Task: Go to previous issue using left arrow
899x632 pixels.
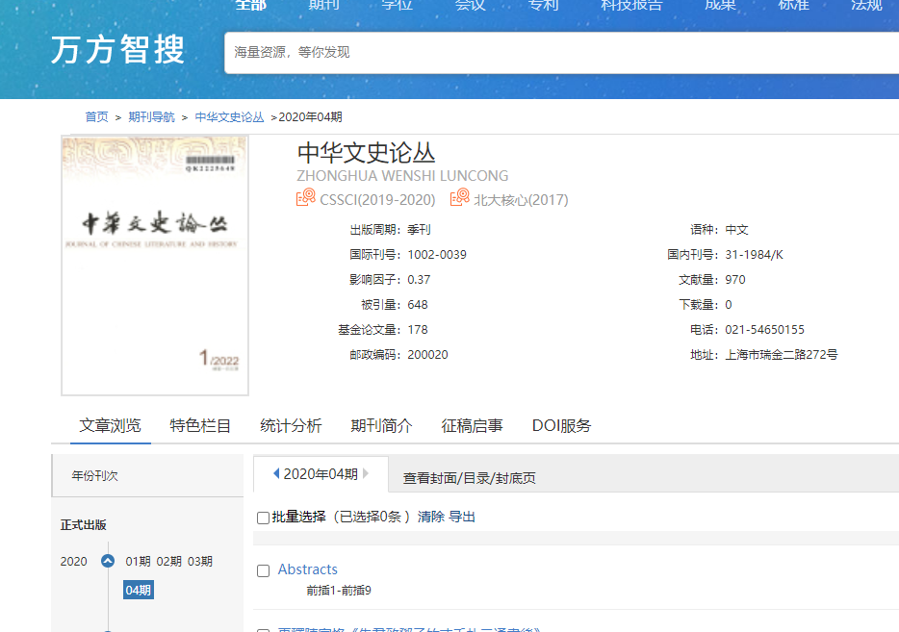Action: coord(276,473)
